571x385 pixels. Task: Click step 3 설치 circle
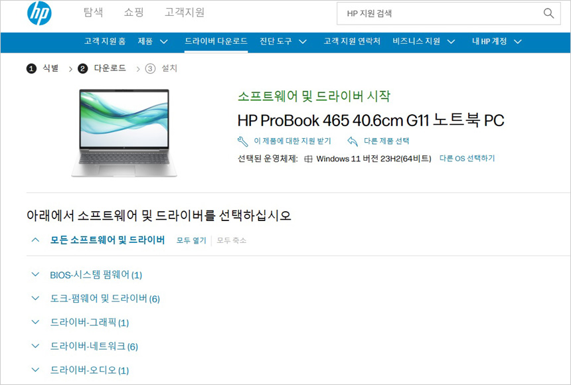[151, 68]
